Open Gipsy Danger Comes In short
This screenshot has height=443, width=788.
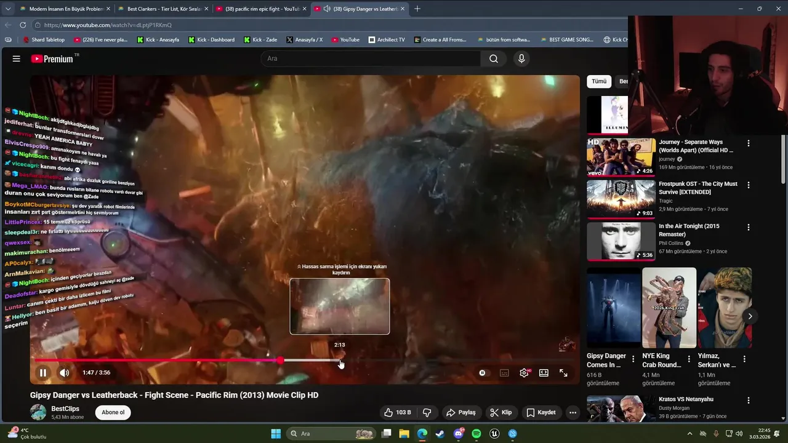(614, 308)
